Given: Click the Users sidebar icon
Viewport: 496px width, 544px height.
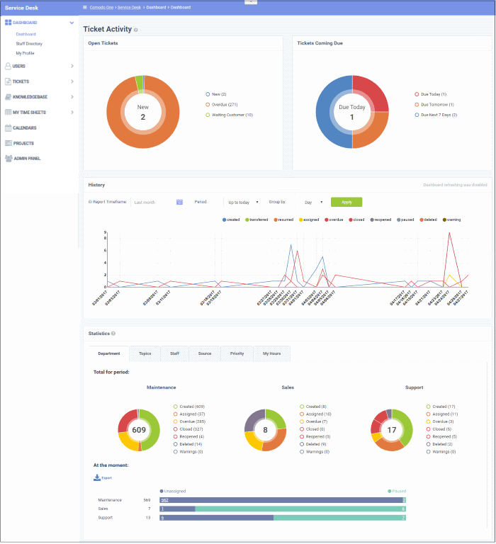Looking at the screenshot, I should (x=8, y=66).
